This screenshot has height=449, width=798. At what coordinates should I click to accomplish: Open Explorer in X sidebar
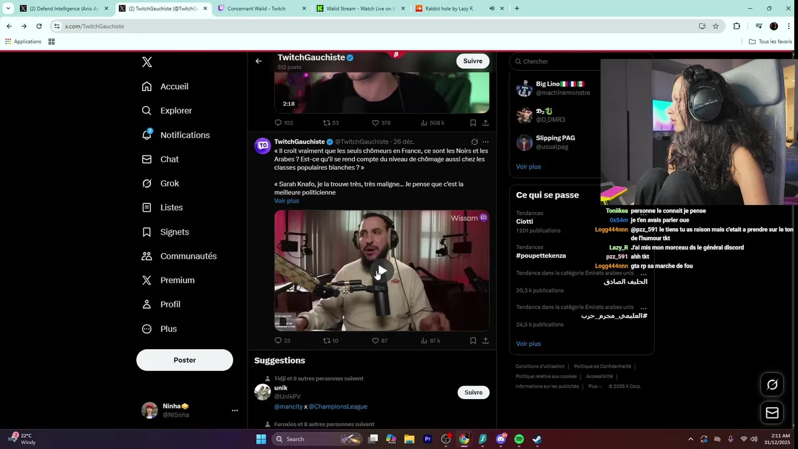(x=167, y=110)
